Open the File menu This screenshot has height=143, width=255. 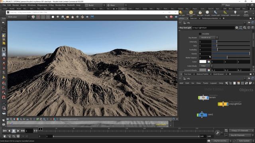(4, 5)
